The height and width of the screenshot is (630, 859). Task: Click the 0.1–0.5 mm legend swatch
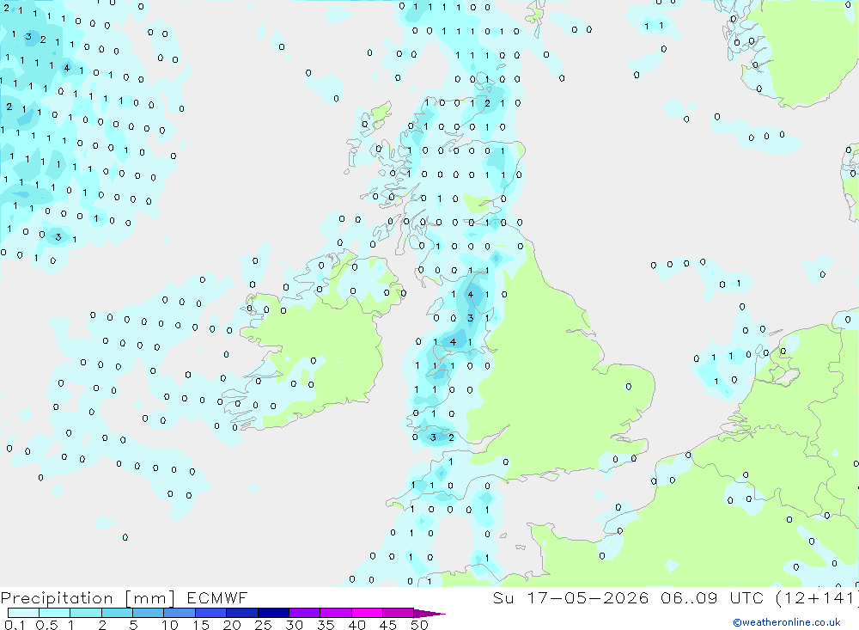pyautogui.click(x=23, y=613)
